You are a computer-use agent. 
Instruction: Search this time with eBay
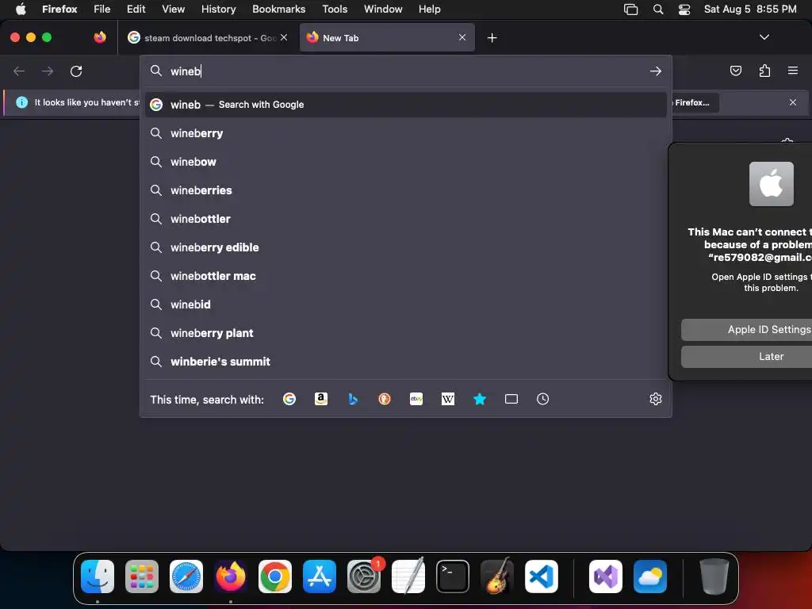pyautogui.click(x=416, y=399)
